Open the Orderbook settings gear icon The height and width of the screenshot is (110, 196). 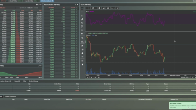click(x=37, y=5)
